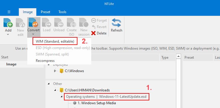The height and width of the screenshot is (108, 220).
Task: Click the Add image icon
Action: point(8,23)
